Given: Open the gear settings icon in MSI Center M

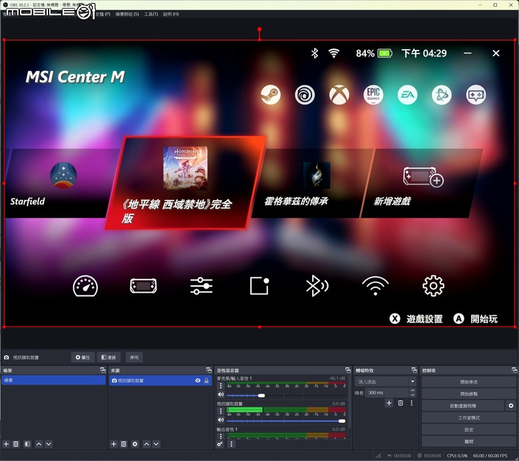Looking at the screenshot, I should tap(433, 286).
